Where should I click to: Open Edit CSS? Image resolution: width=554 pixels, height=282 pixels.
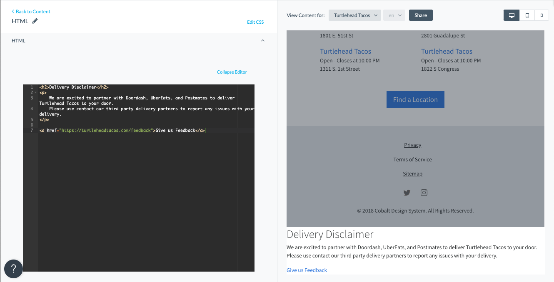[x=255, y=22]
